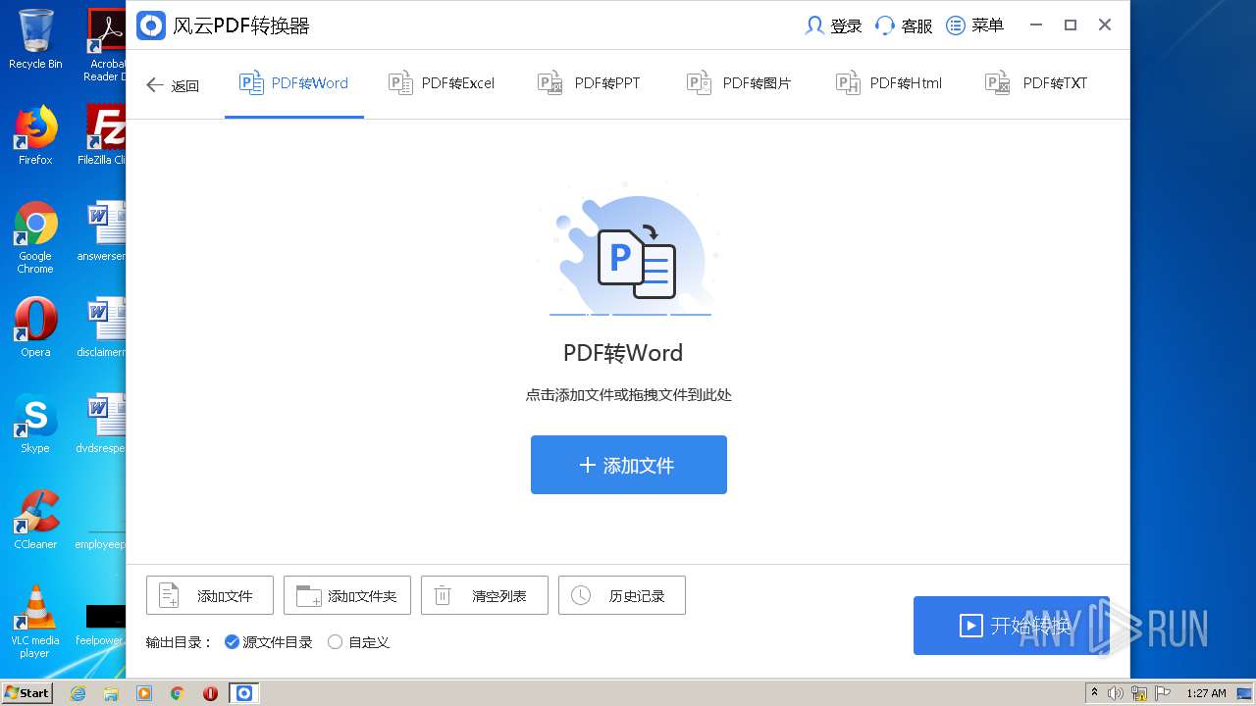Click the PDF转Word tab icon
The height and width of the screenshot is (706, 1256).
coord(251,83)
